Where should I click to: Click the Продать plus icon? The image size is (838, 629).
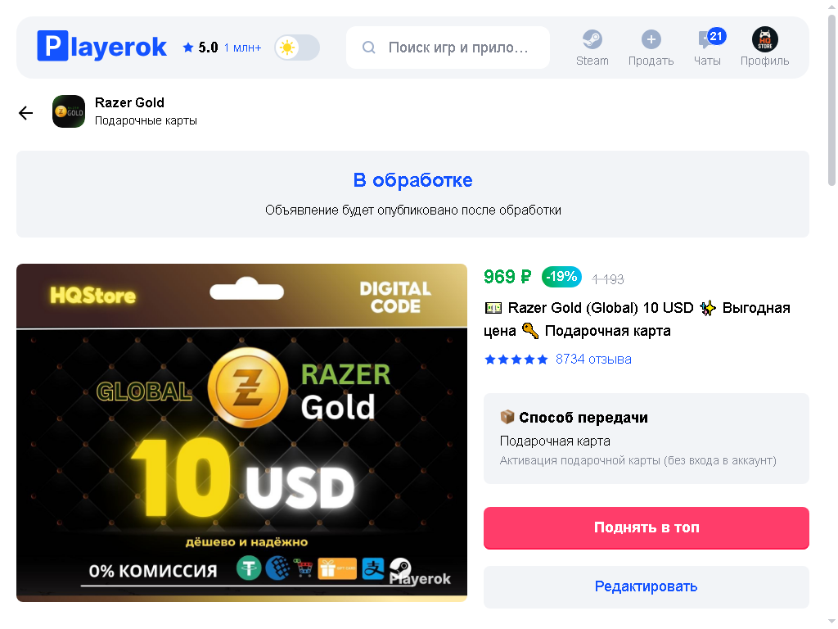pyautogui.click(x=651, y=39)
